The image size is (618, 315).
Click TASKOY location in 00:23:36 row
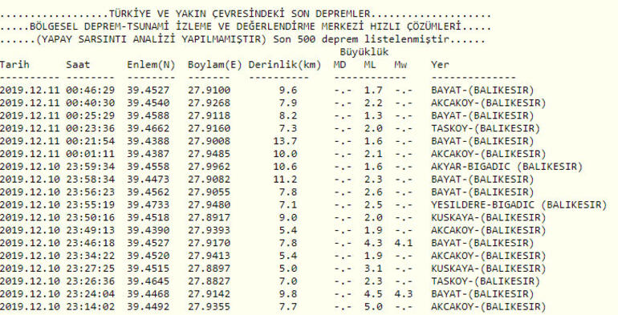point(486,129)
